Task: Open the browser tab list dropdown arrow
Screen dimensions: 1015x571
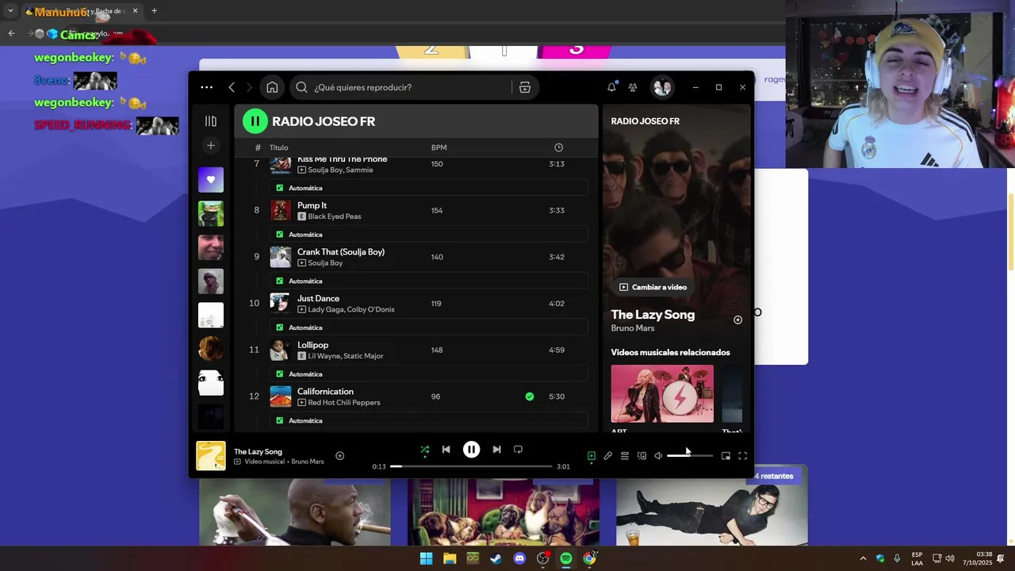Action: [x=10, y=11]
